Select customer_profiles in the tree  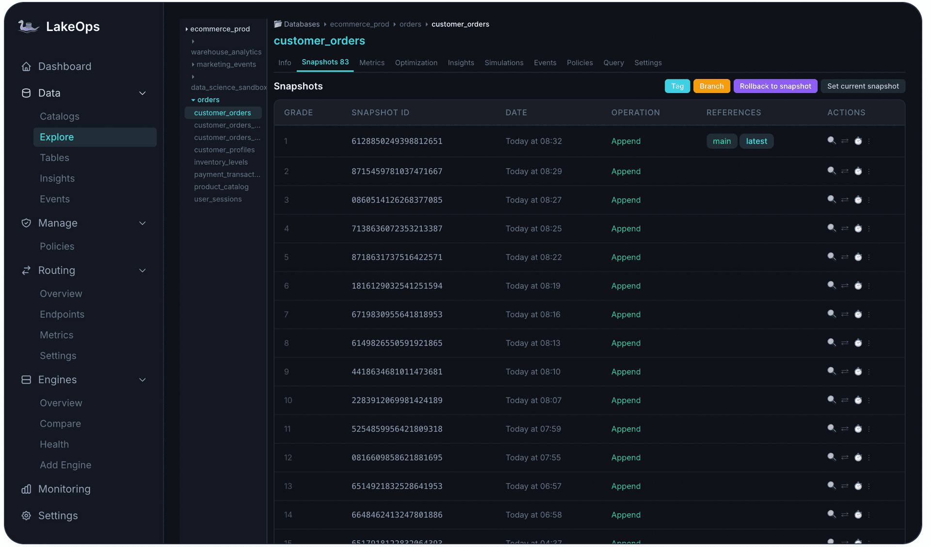point(224,150)
